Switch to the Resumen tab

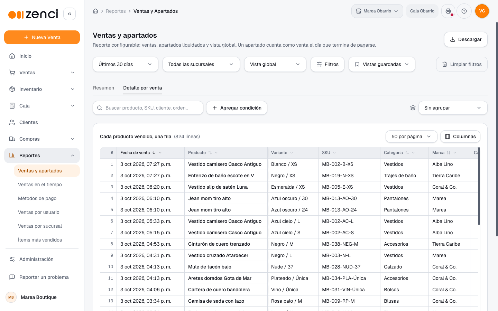(103, 88)
